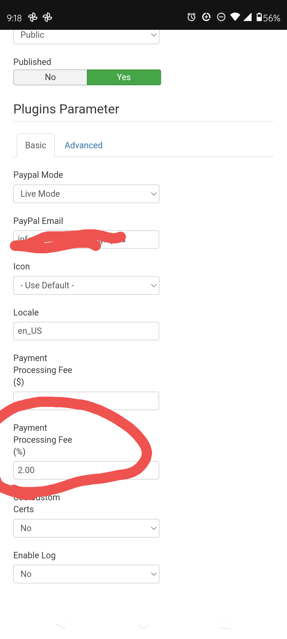Set Published to Yes
This screenshot has height=639, width=287.
pyautogui.click(x=124, y=77)
